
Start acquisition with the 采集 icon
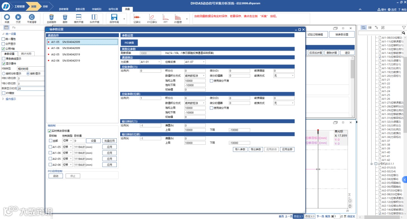tap(7, 17)
